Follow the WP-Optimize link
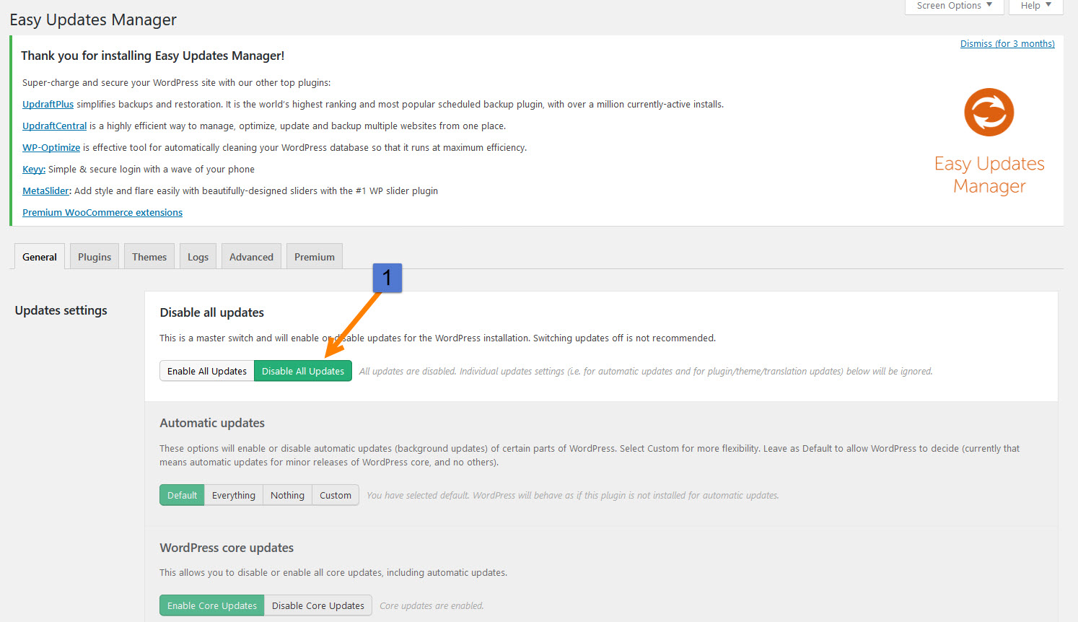This screenshot has height=622, width=1078. point(51,148)
